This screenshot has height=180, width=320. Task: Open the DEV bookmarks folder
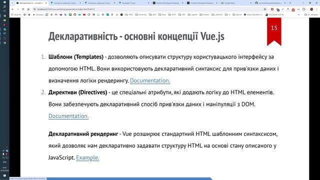pyautogui.click(x=152, y=14)
